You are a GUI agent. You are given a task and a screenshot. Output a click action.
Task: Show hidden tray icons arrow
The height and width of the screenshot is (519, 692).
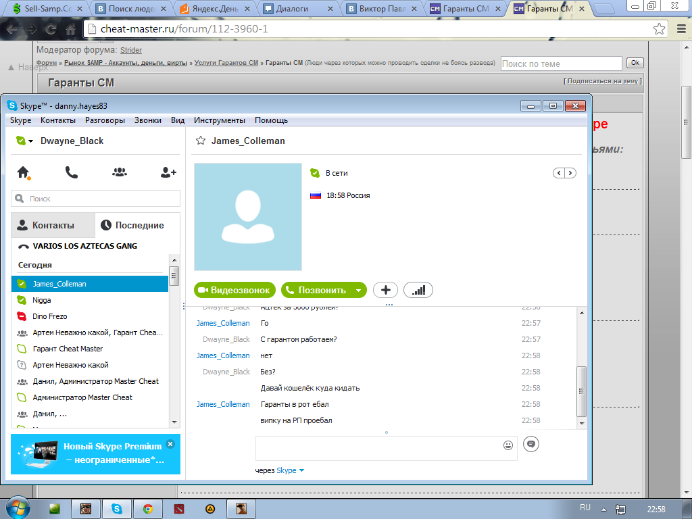(603, 510)
